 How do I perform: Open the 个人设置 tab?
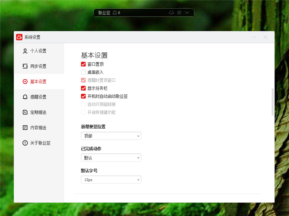39,51
